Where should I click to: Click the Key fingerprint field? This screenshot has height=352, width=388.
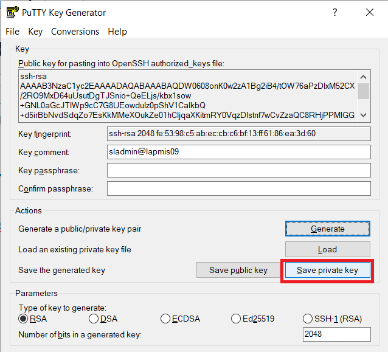[239, 134]
